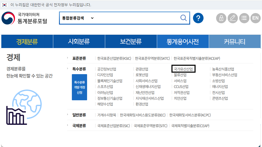Go to the 통계용어사전 tab
This screenshot has height=147, width=262.
[183, 42]
